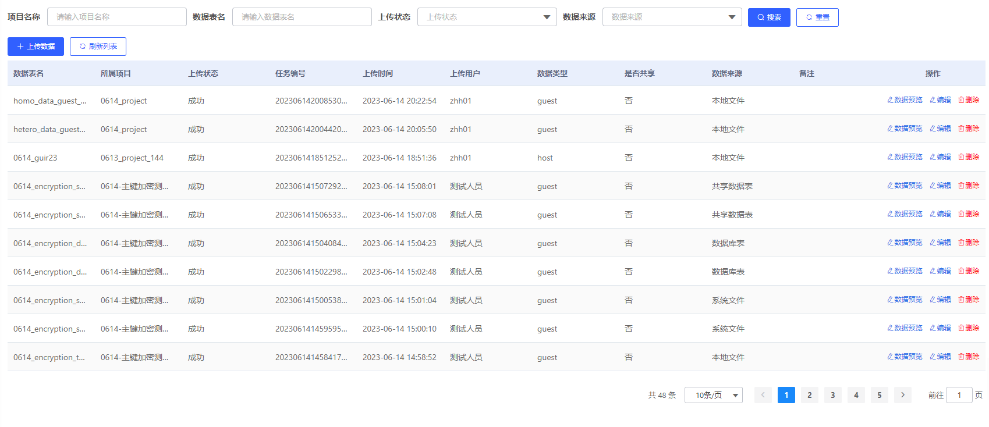Click the previous page arrow
989x427 pixels.
click(x=763, y=395)
